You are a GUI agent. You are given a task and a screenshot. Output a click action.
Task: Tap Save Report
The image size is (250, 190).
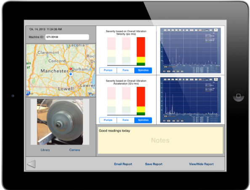(154, 164)
